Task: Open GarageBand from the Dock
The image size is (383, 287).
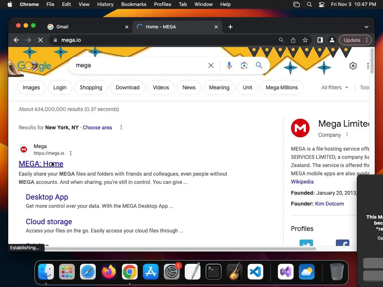Action: [235, 272]
